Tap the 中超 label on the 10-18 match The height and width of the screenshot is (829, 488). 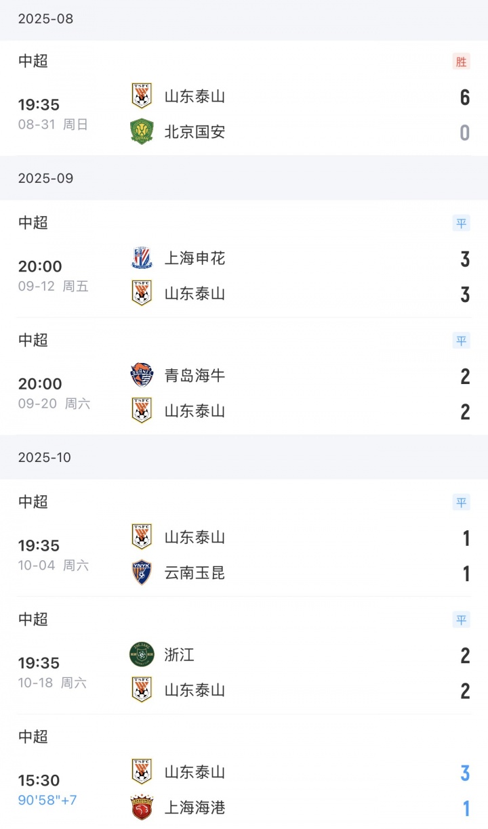(x=33, y=619)
